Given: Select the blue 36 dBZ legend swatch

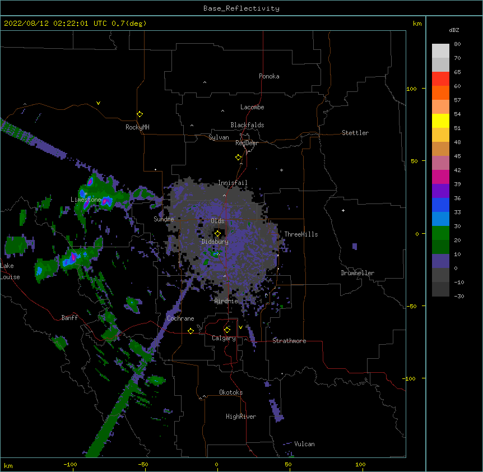Looking at the screenshot, I should (440, 205).
